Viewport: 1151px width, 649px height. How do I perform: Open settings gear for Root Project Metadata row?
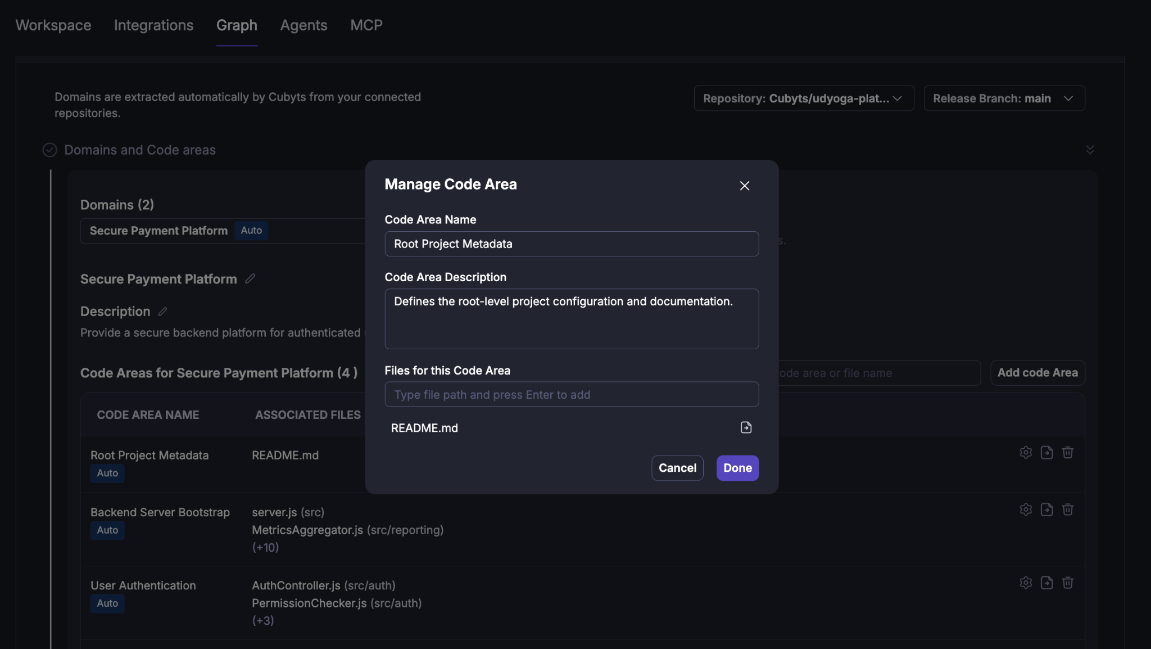1026,453
